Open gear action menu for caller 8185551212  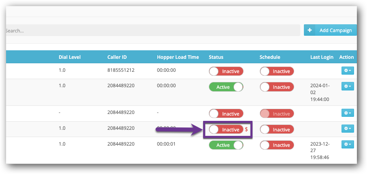(x=347, y=71)
